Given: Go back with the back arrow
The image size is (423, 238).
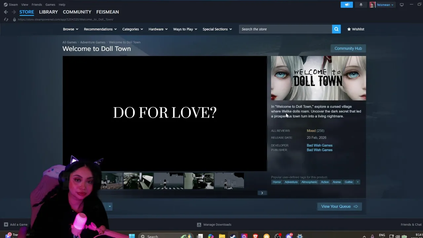Looking at the screenshot, I should click(x=6, y=12).
